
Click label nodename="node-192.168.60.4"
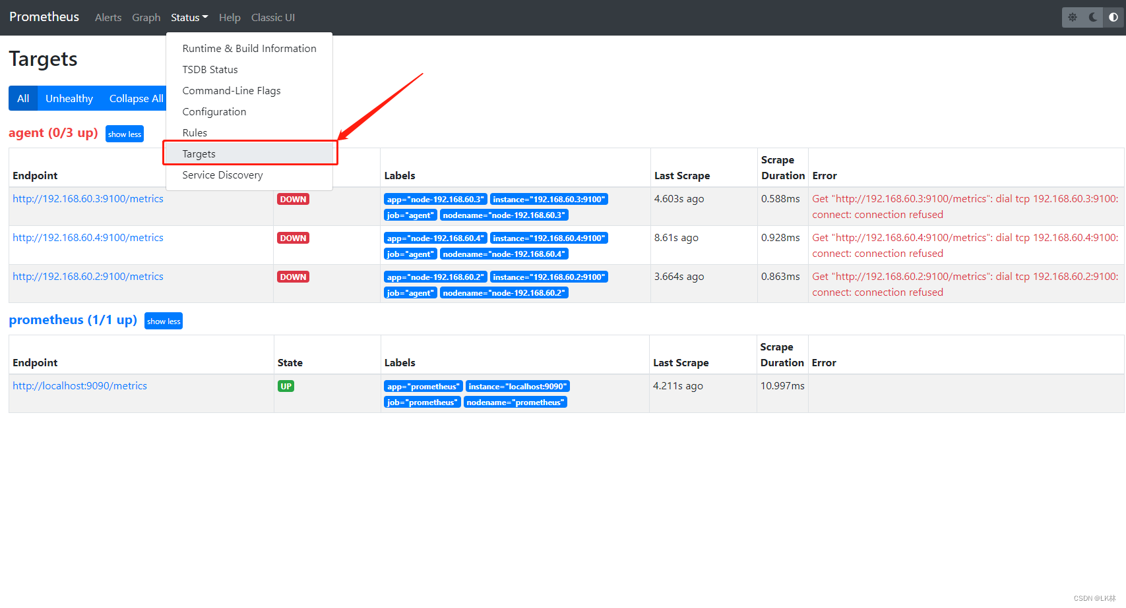click(504, 254)
